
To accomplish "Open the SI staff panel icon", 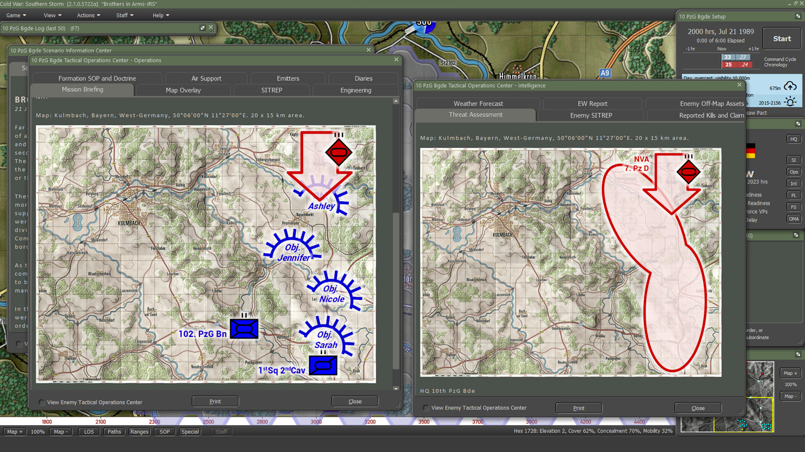I will 794,159.
